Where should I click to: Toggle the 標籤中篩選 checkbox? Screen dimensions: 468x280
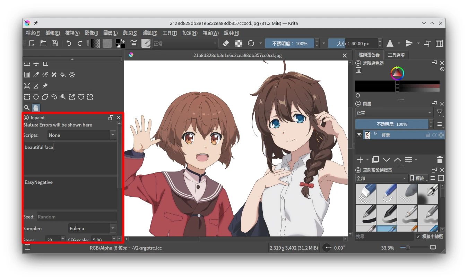[418, 237]
